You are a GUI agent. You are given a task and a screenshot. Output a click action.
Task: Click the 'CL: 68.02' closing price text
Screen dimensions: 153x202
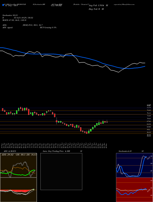57,6
